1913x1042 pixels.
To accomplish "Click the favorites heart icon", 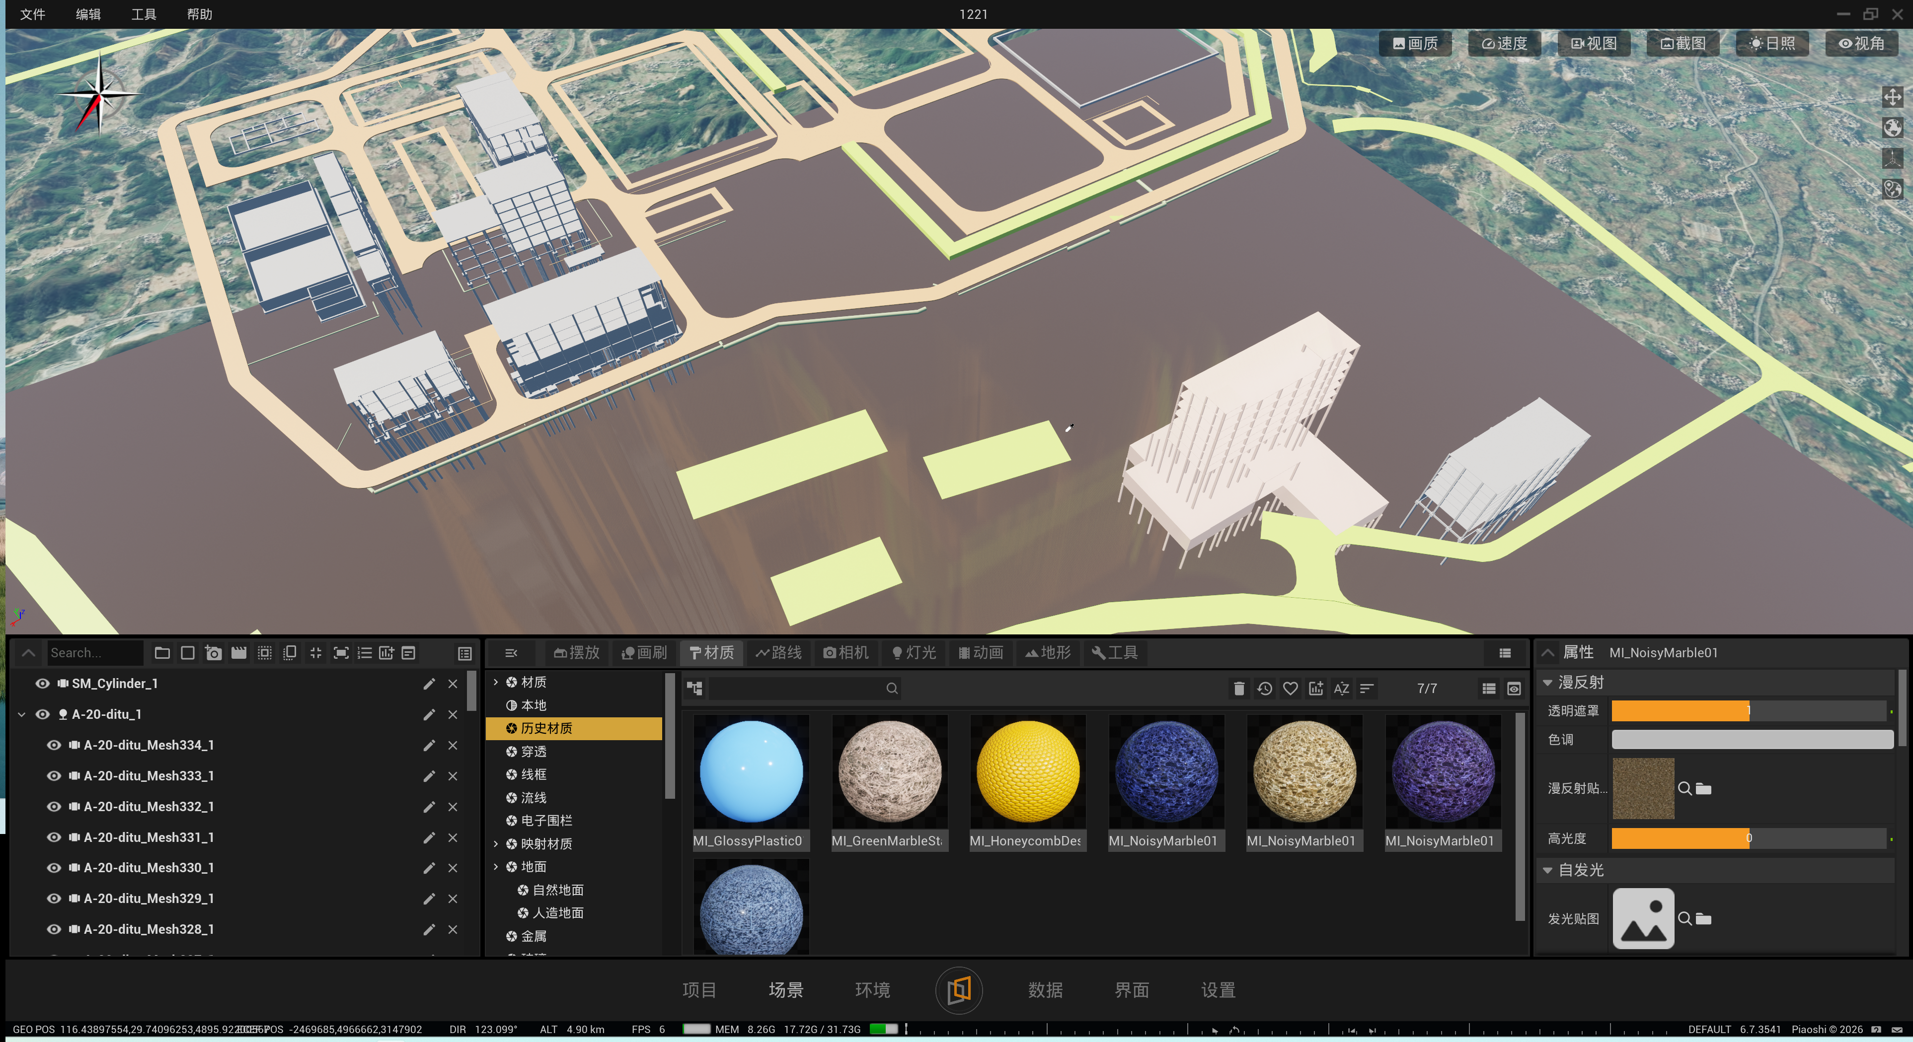I will [x=1291, y=689].
